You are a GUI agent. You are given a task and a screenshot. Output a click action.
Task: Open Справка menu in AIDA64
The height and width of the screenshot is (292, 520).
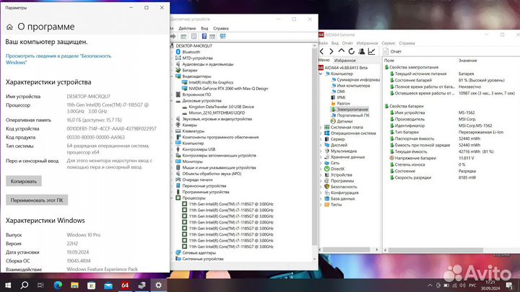[407, 43]
